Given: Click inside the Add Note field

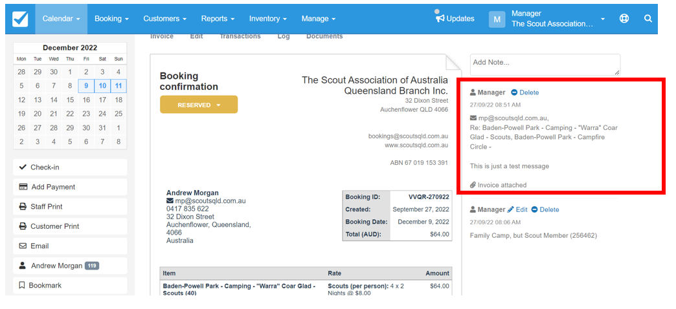Looking at the screenshot, I should [545, 65].
